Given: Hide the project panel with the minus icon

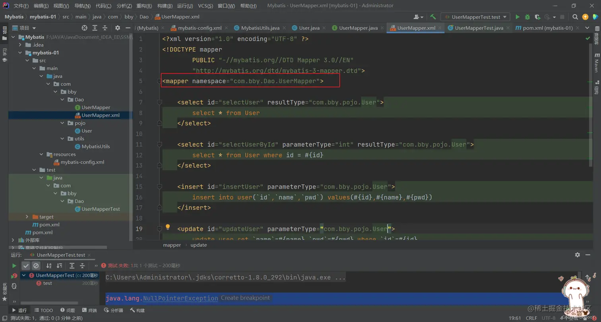Looking at the screenshot, I should click(x=128, y=28).
